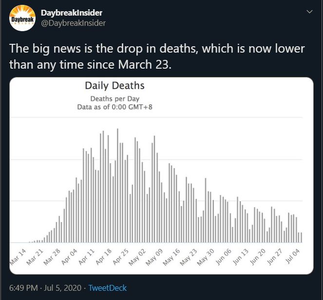323x300 pixels.
Task: Expand the tweet options chevron
Action: 310,12
